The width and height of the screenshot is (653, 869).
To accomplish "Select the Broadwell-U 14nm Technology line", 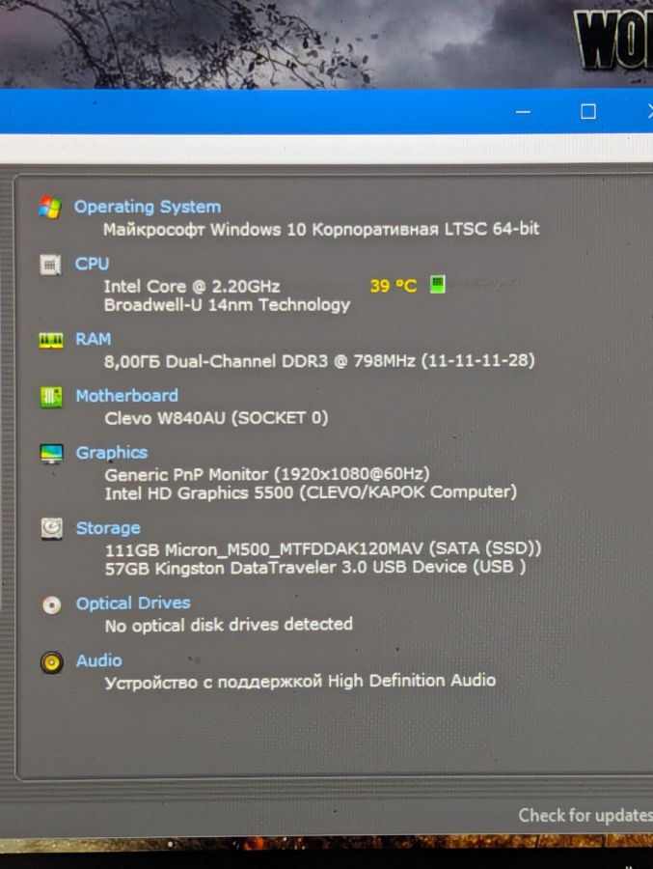I will pos(227,305).
